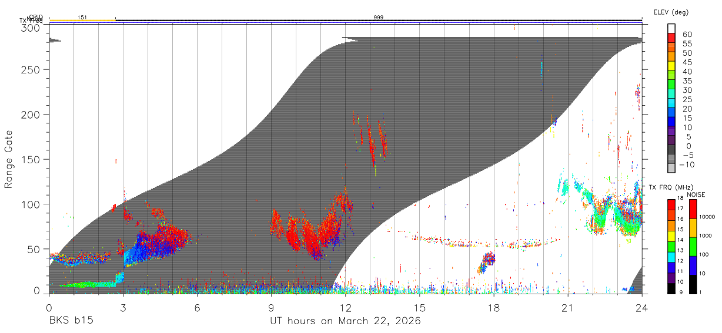Viewport: 722px width, 333px height.
Task: Click the 18 hour tick label on the UT axis
Action: pyautogui.click(x=494, y=307)
